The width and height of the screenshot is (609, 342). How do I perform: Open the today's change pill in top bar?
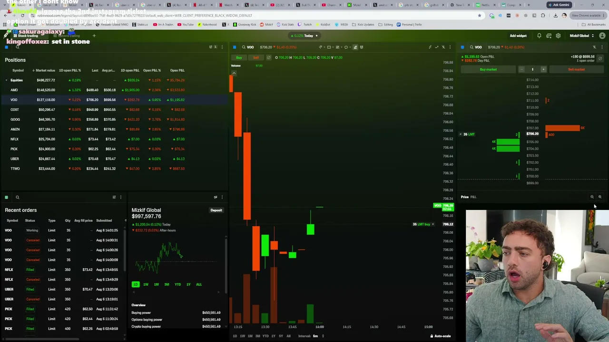304,36
